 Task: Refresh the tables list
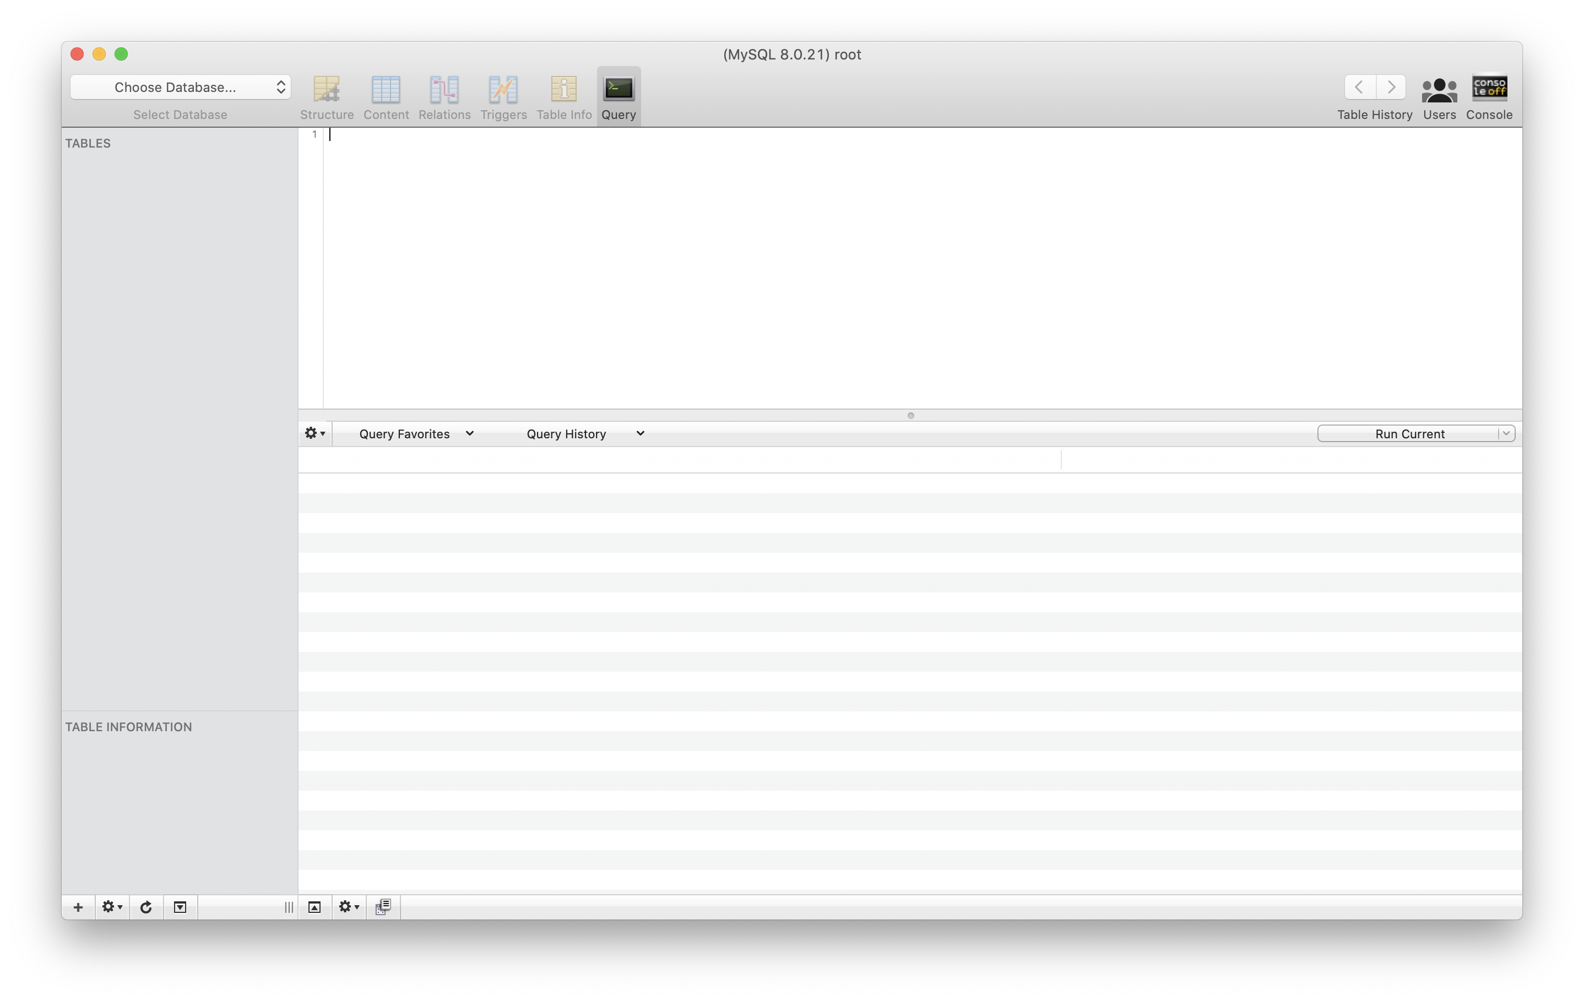pyautogui.click(x=146, y=907)
